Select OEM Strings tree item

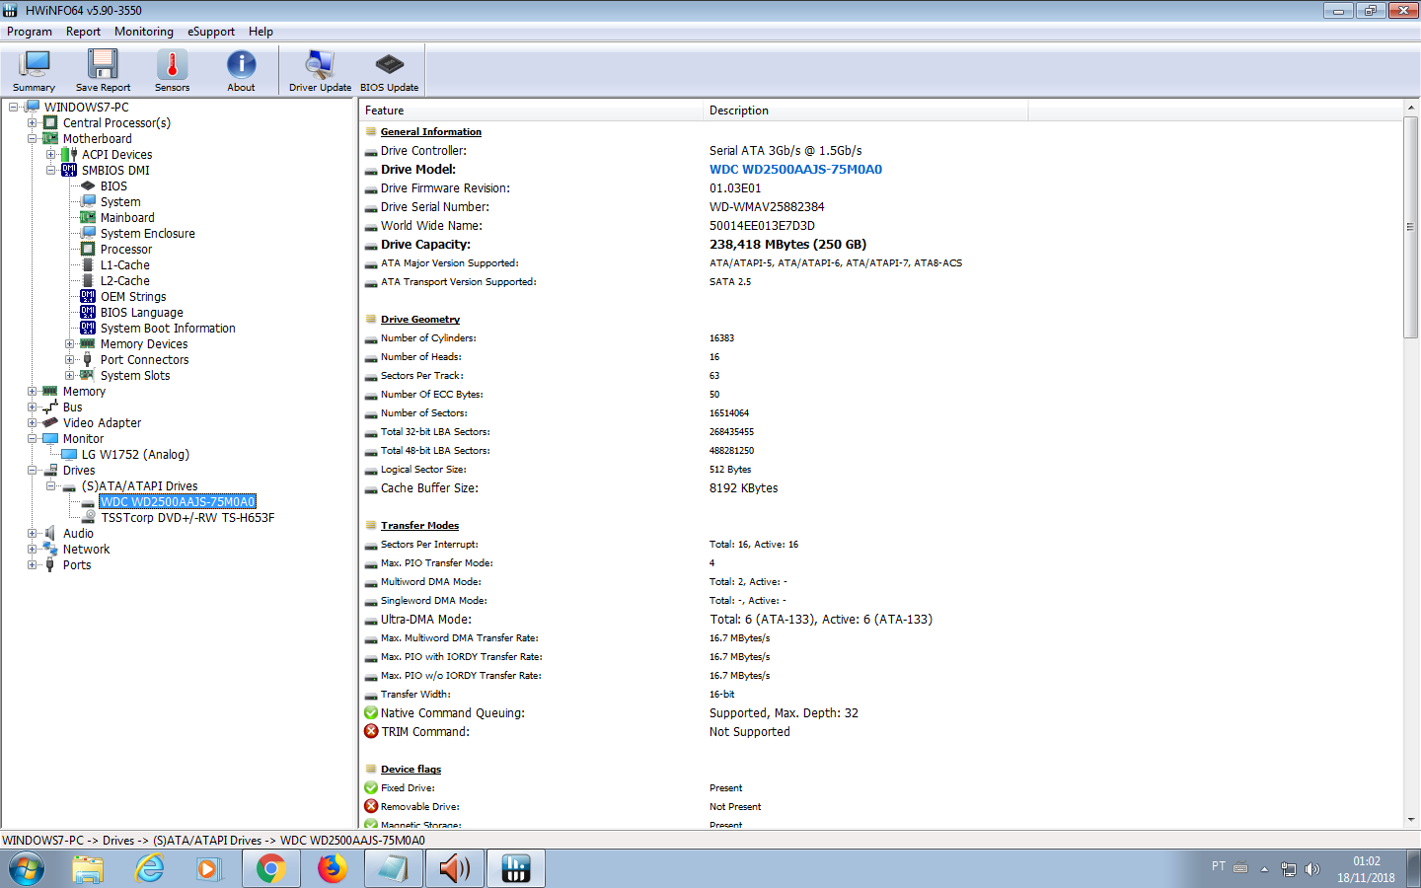133,296
